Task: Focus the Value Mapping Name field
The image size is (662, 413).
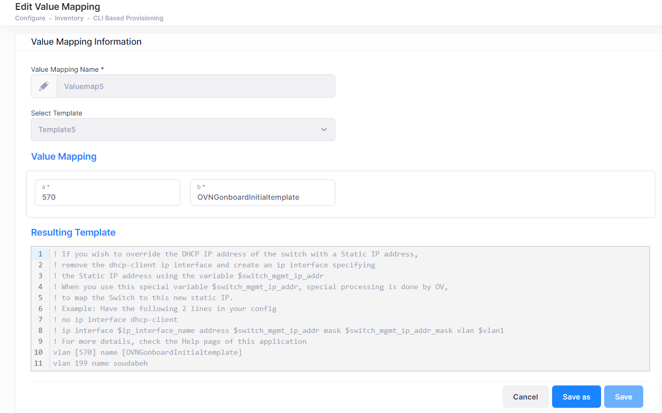Action: 195,86
